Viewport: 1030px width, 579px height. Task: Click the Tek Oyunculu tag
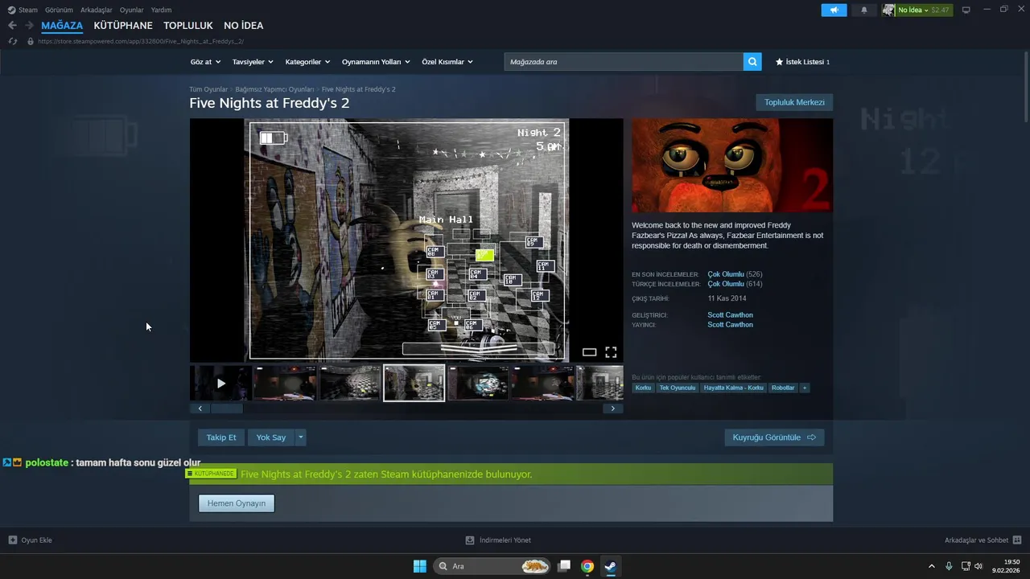click(x=678, y=388)
